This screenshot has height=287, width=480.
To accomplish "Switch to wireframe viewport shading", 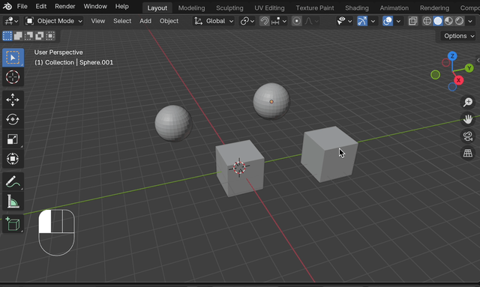I will (427, 21).
